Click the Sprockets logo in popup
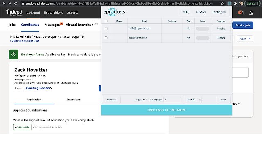 coord(114,12)
